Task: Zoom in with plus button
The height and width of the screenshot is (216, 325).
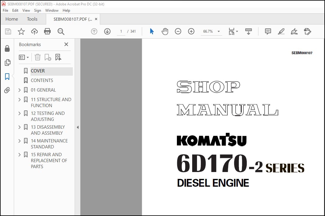Action: coord(191,31)
